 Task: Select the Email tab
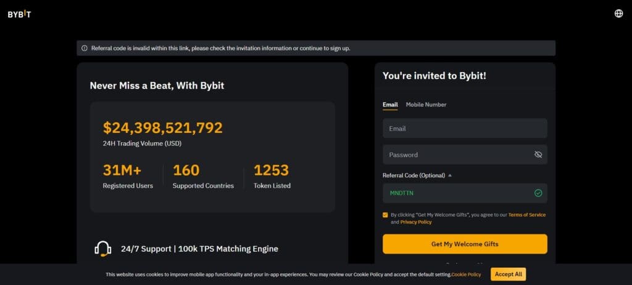(390, 105)
